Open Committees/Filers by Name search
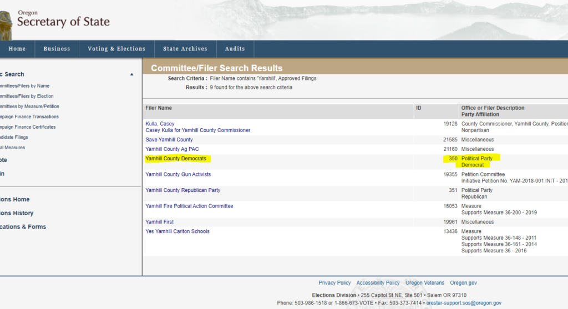 [24, 86]
